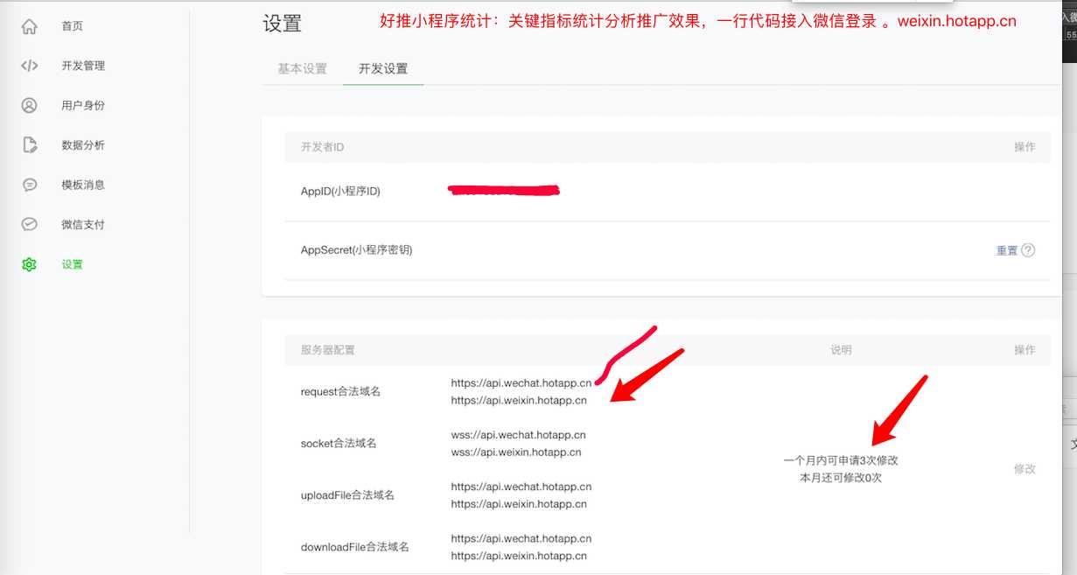1077x575 pixels.
Task: Open 开发管理 menu item
Action: tap(83, 66)
